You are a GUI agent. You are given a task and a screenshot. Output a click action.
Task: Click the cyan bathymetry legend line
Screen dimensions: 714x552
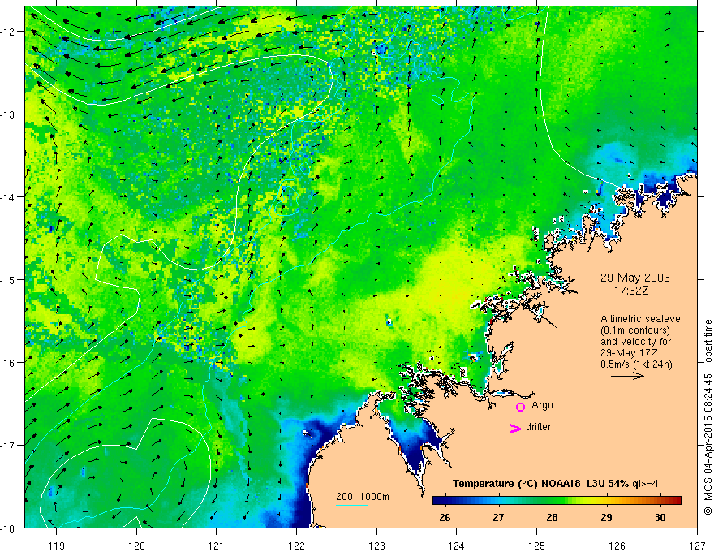[x=352, y=505]
